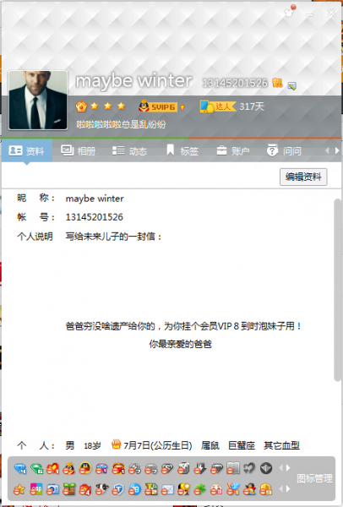Open the 动态 tab
Viewport: 343px width, 507px height.
point(129,150)
